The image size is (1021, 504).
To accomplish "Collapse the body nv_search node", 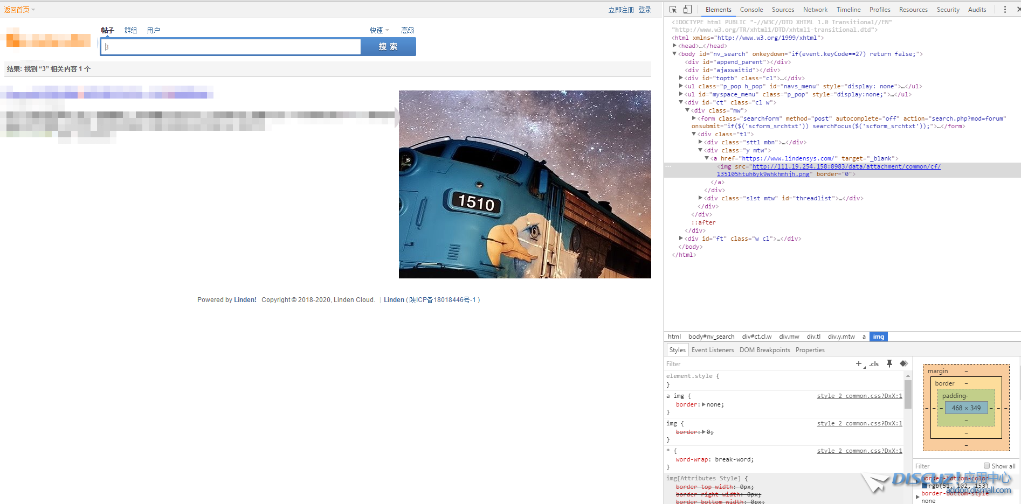I will point(674,54).
